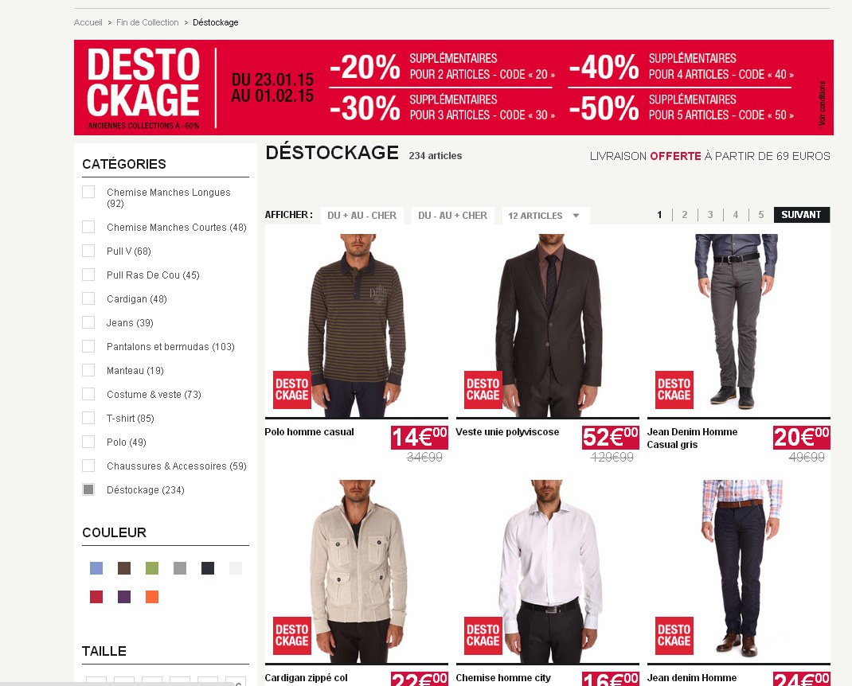Check the Cardigan (48) category box
The width and height of the screenshot is (852, 686).
click(x=88, y=298)
